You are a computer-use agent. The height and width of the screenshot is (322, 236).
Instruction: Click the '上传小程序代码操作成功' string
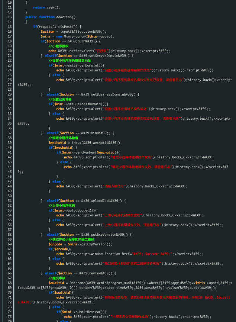pyautogui.click(x=122, y=215)
